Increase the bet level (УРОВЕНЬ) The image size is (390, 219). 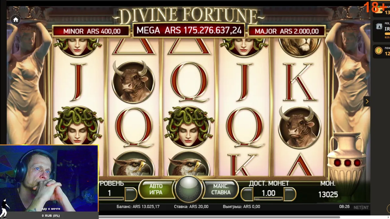pyautogui.click(x=130, y=193)
